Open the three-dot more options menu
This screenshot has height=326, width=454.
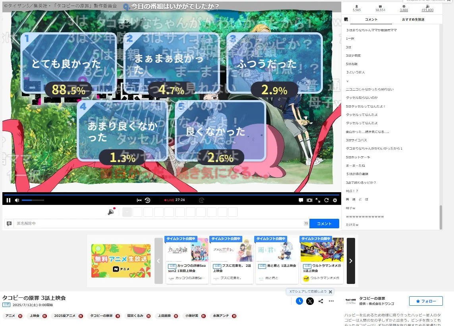331,301
